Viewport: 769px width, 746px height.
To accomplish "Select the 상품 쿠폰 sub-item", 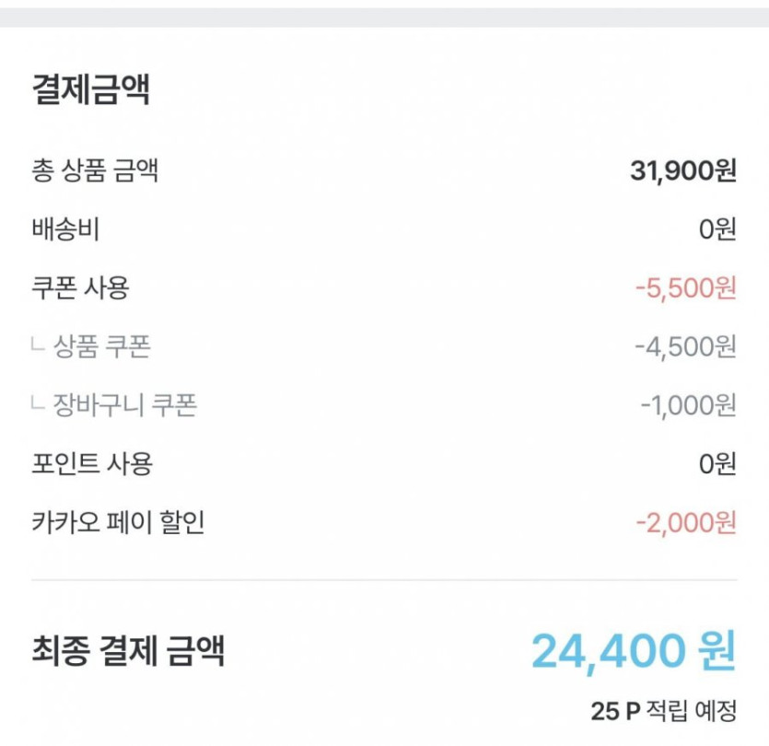I will click(101, 347).
